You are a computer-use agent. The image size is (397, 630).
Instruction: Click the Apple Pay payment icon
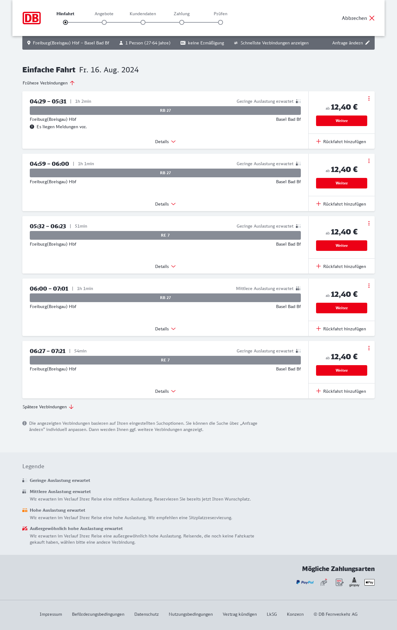pyautogui.click(x=369, y=582)
